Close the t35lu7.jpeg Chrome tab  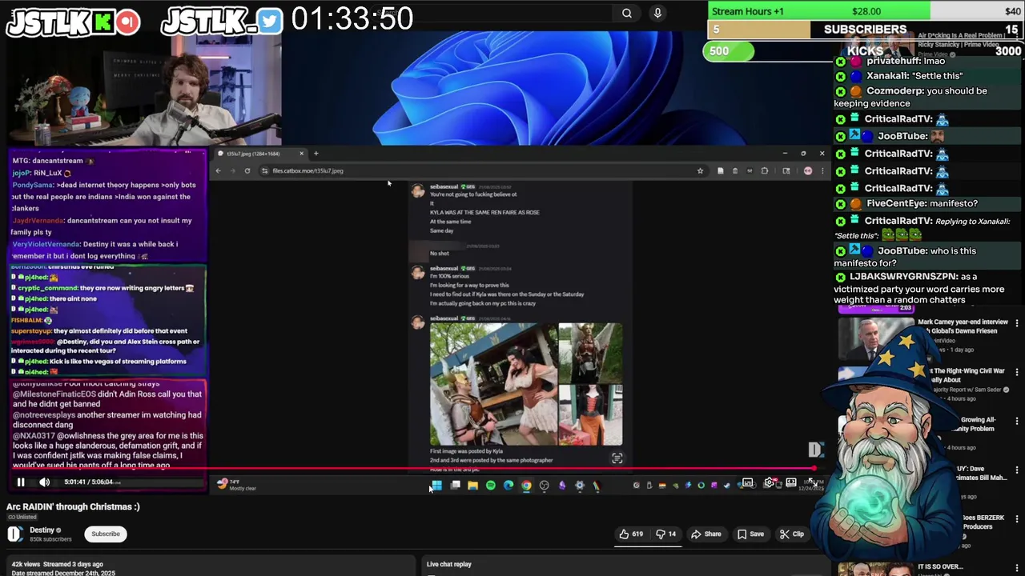[x=302, y=154]
